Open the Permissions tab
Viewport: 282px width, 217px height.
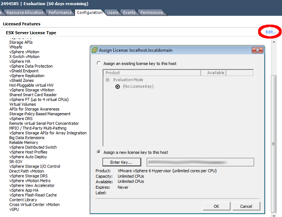(x=151, y=13)
